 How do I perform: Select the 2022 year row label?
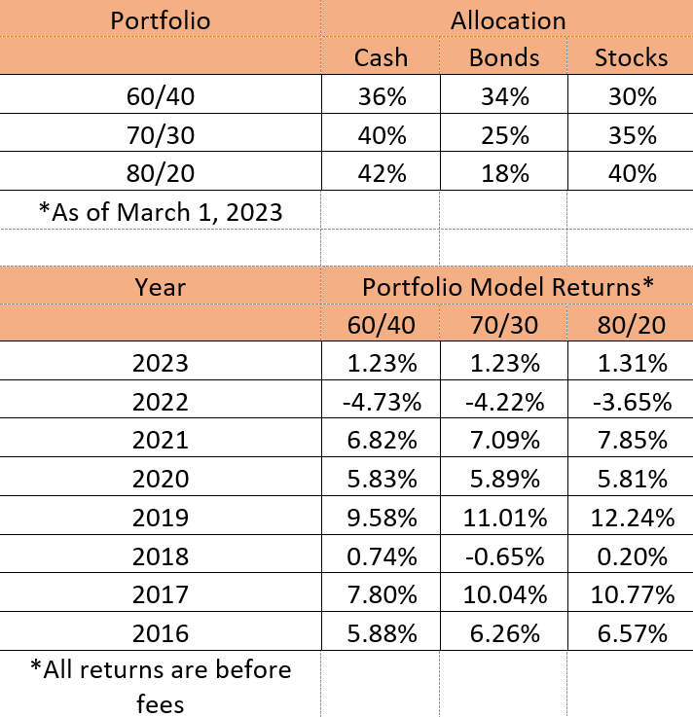[x=161, y=402]
